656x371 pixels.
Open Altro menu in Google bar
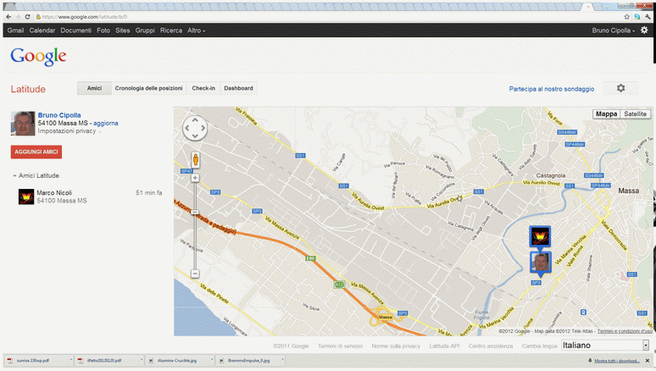pyautogui.click(x=196, y=30)
